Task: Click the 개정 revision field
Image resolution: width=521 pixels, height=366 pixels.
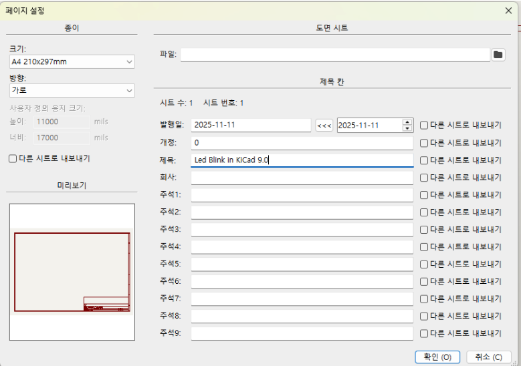Action: tap(302, 143)
